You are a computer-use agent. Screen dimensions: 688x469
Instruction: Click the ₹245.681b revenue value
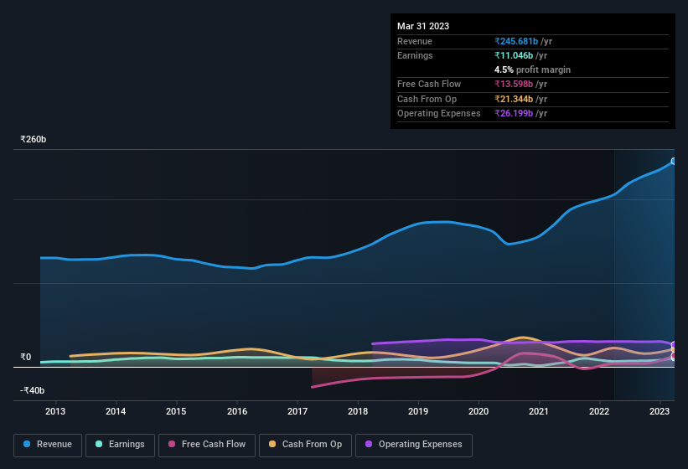tap(516, 41)
